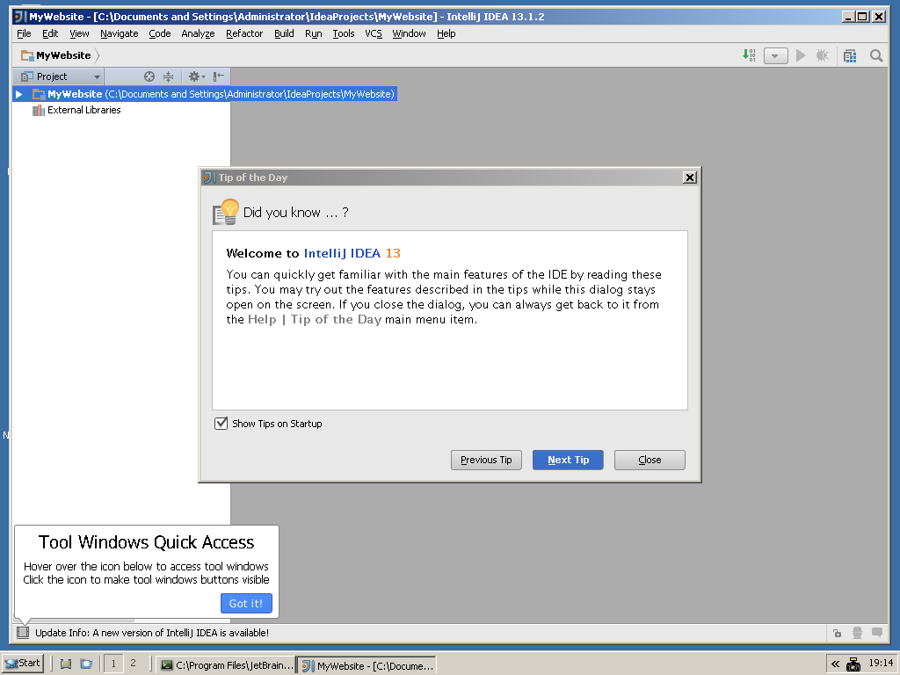Open the Refactor menu
Viewport: 900px width, 675px height.
pyautogui.click(x=244, y=33)
